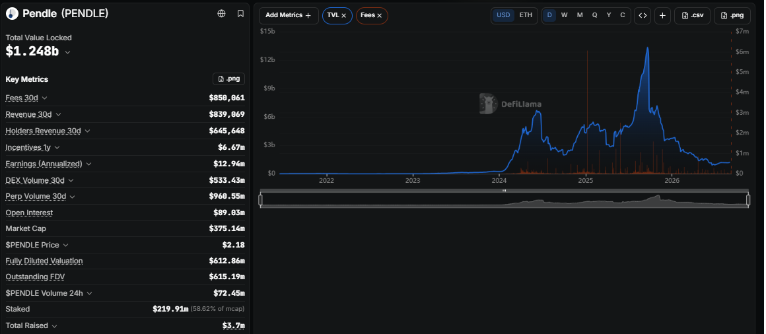
Task: Click the $968.55m perp volume value
Action: tap(226, 196)
